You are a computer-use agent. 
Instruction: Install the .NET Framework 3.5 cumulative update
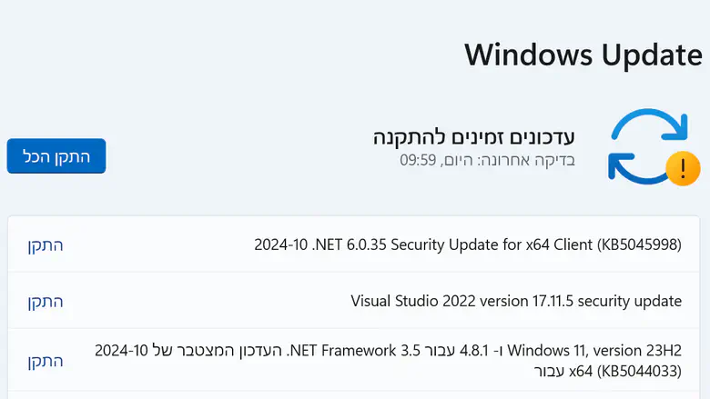tap(45, 360)
